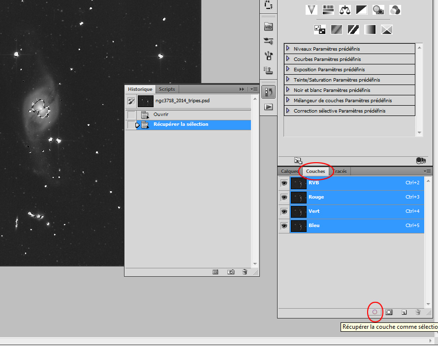Select the Vert channel row

pyautogui.click(x=357, y=211)
